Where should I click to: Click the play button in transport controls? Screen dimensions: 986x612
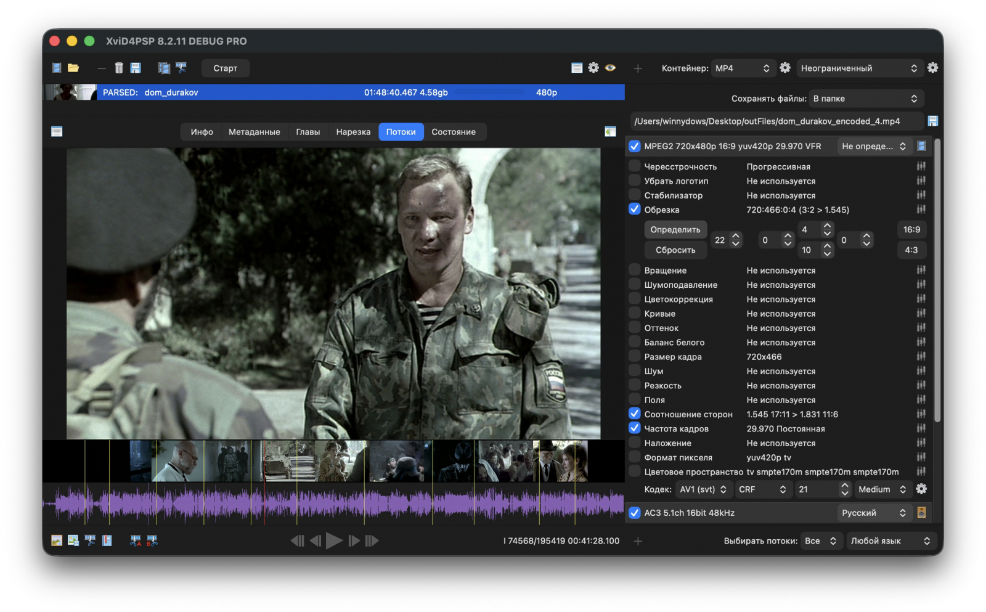pyautogui.click(x=334, y=541)
